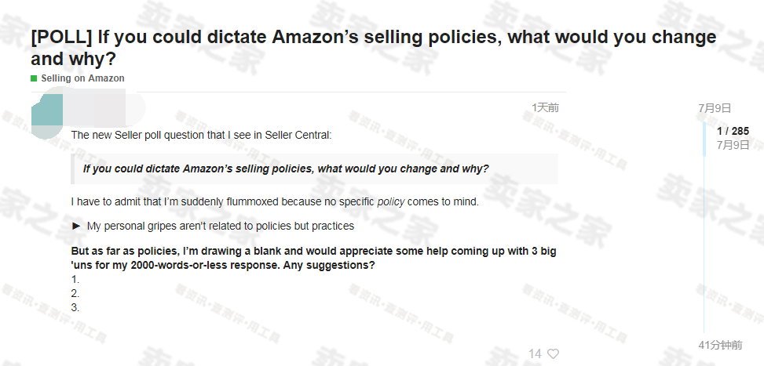Click the timeline scroller handle
Screen dimensions: 764x366
704,139
